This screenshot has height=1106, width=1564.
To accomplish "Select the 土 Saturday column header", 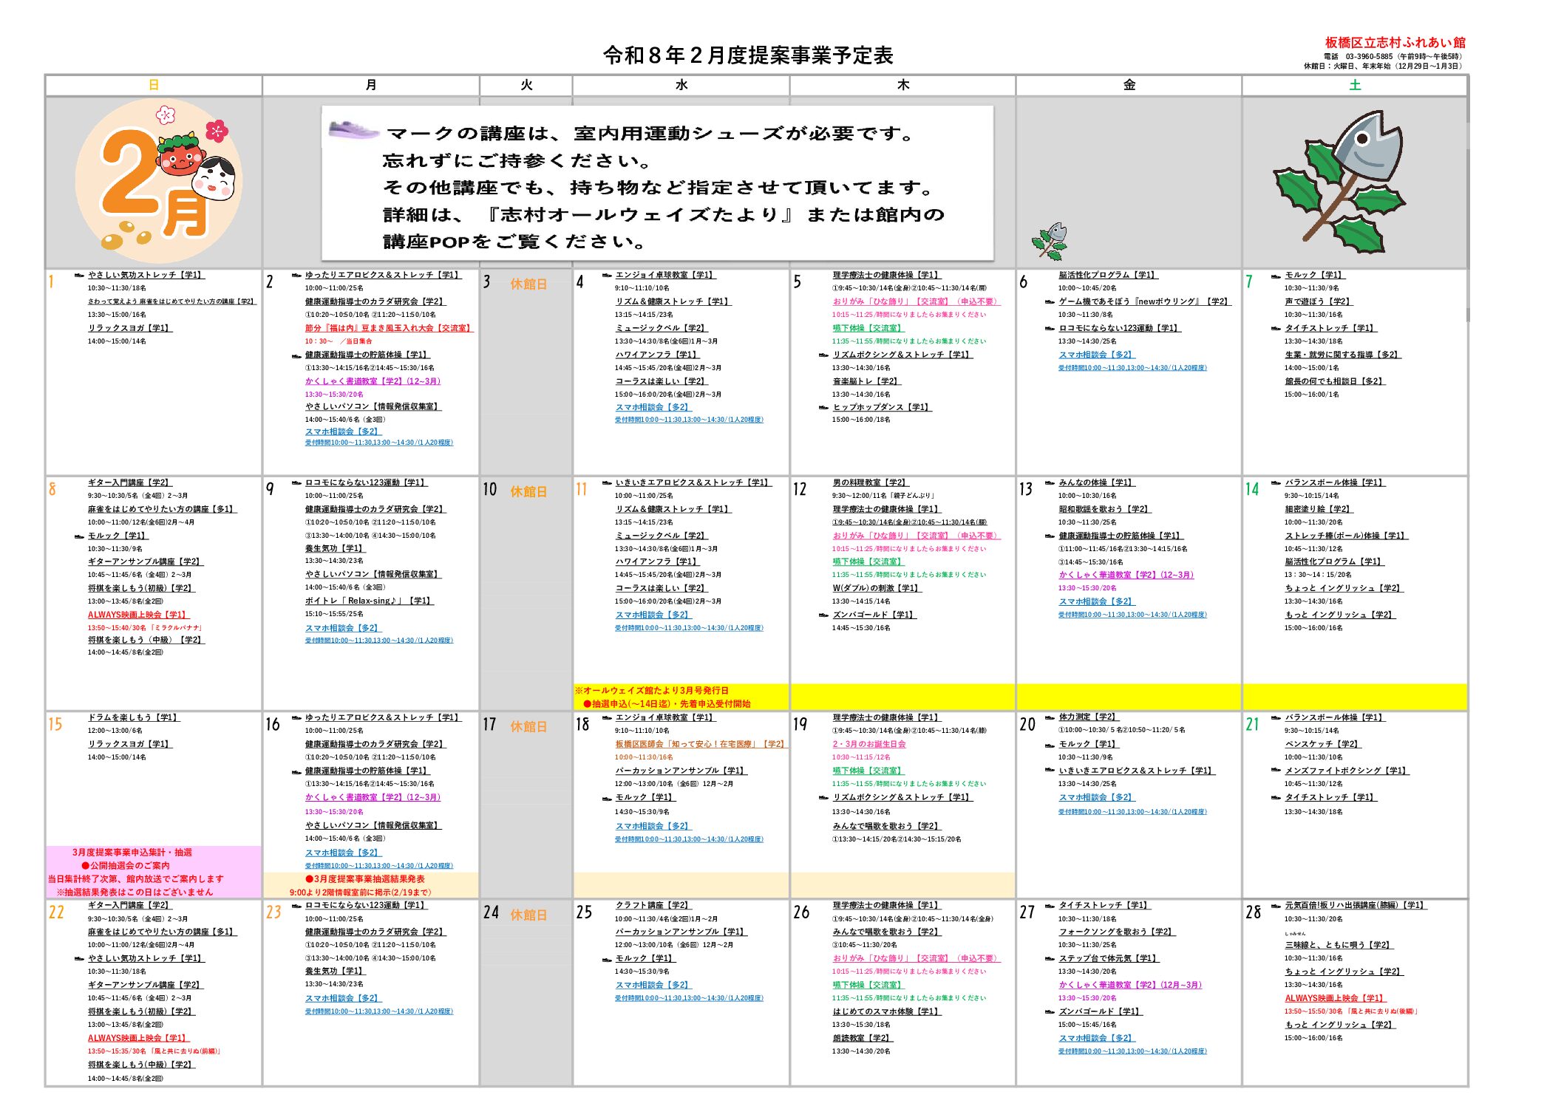I will tap(1354, 85).
